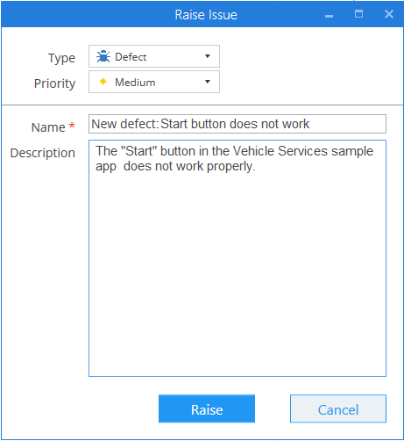Click the Priority label
This screenshot has width=404, height=441.
(x=54, y=83)
